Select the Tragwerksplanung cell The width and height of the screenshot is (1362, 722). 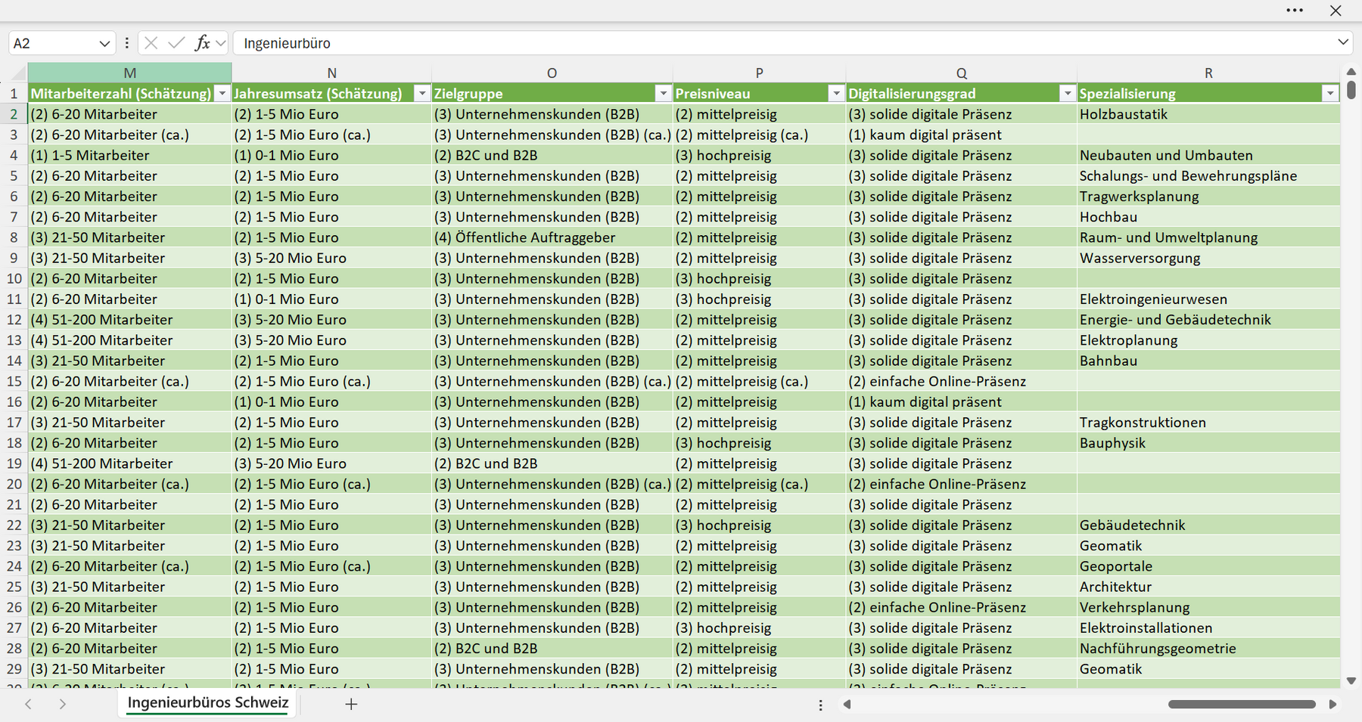1208,196
